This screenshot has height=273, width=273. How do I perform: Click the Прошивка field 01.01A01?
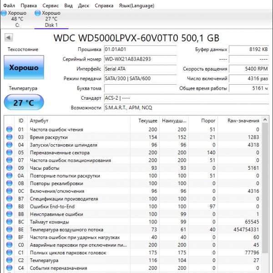[140, 50]
